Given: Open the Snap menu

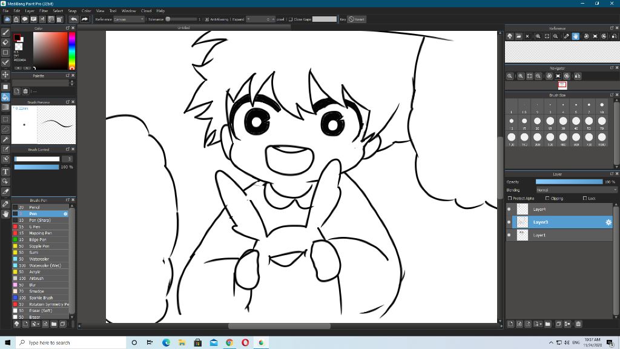Looking at the screenshot, I should click(x=72, y=11).
